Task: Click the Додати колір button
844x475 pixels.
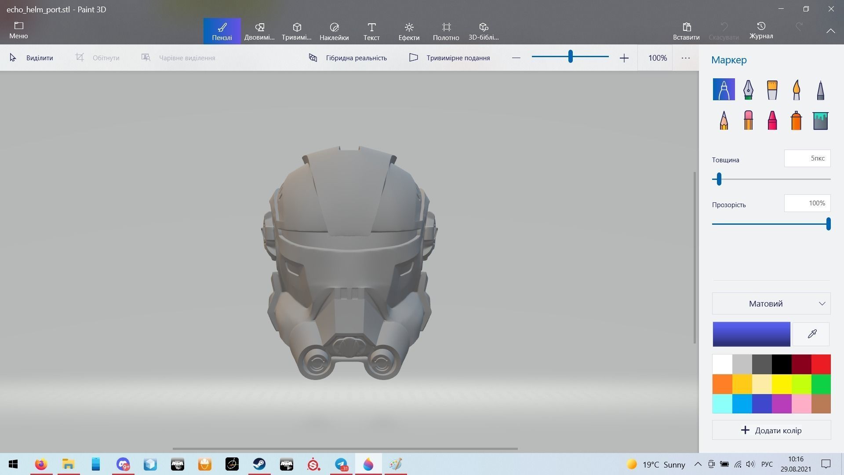Action: (x=771, y=430)
